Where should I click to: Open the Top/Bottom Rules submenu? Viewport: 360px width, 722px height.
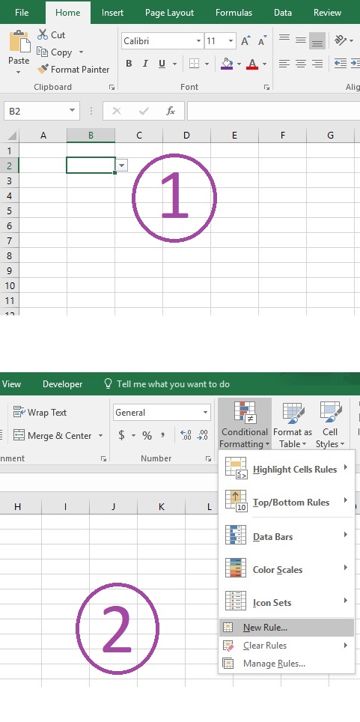click(287, 502)
